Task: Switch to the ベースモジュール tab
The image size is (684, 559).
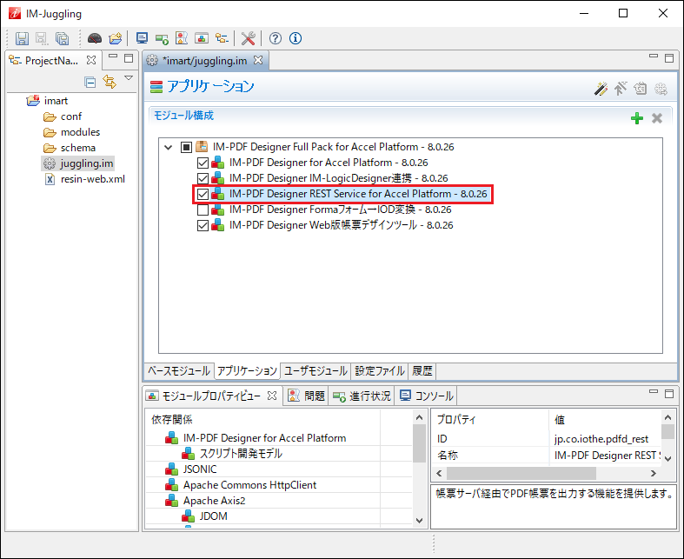Action: point(179,371)
